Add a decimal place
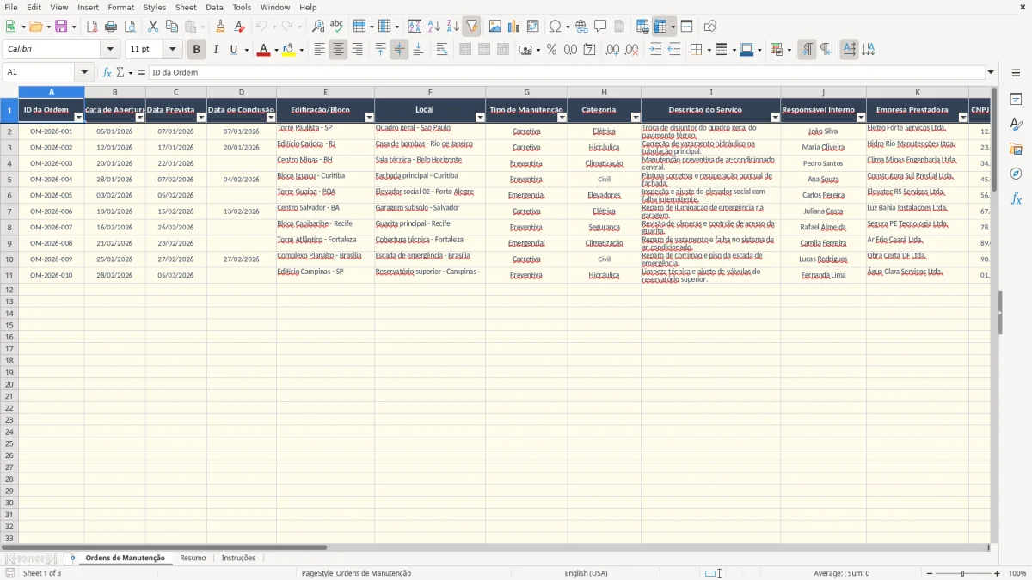The width and height of the screenshot is (1032, 580). coord(613,50)
